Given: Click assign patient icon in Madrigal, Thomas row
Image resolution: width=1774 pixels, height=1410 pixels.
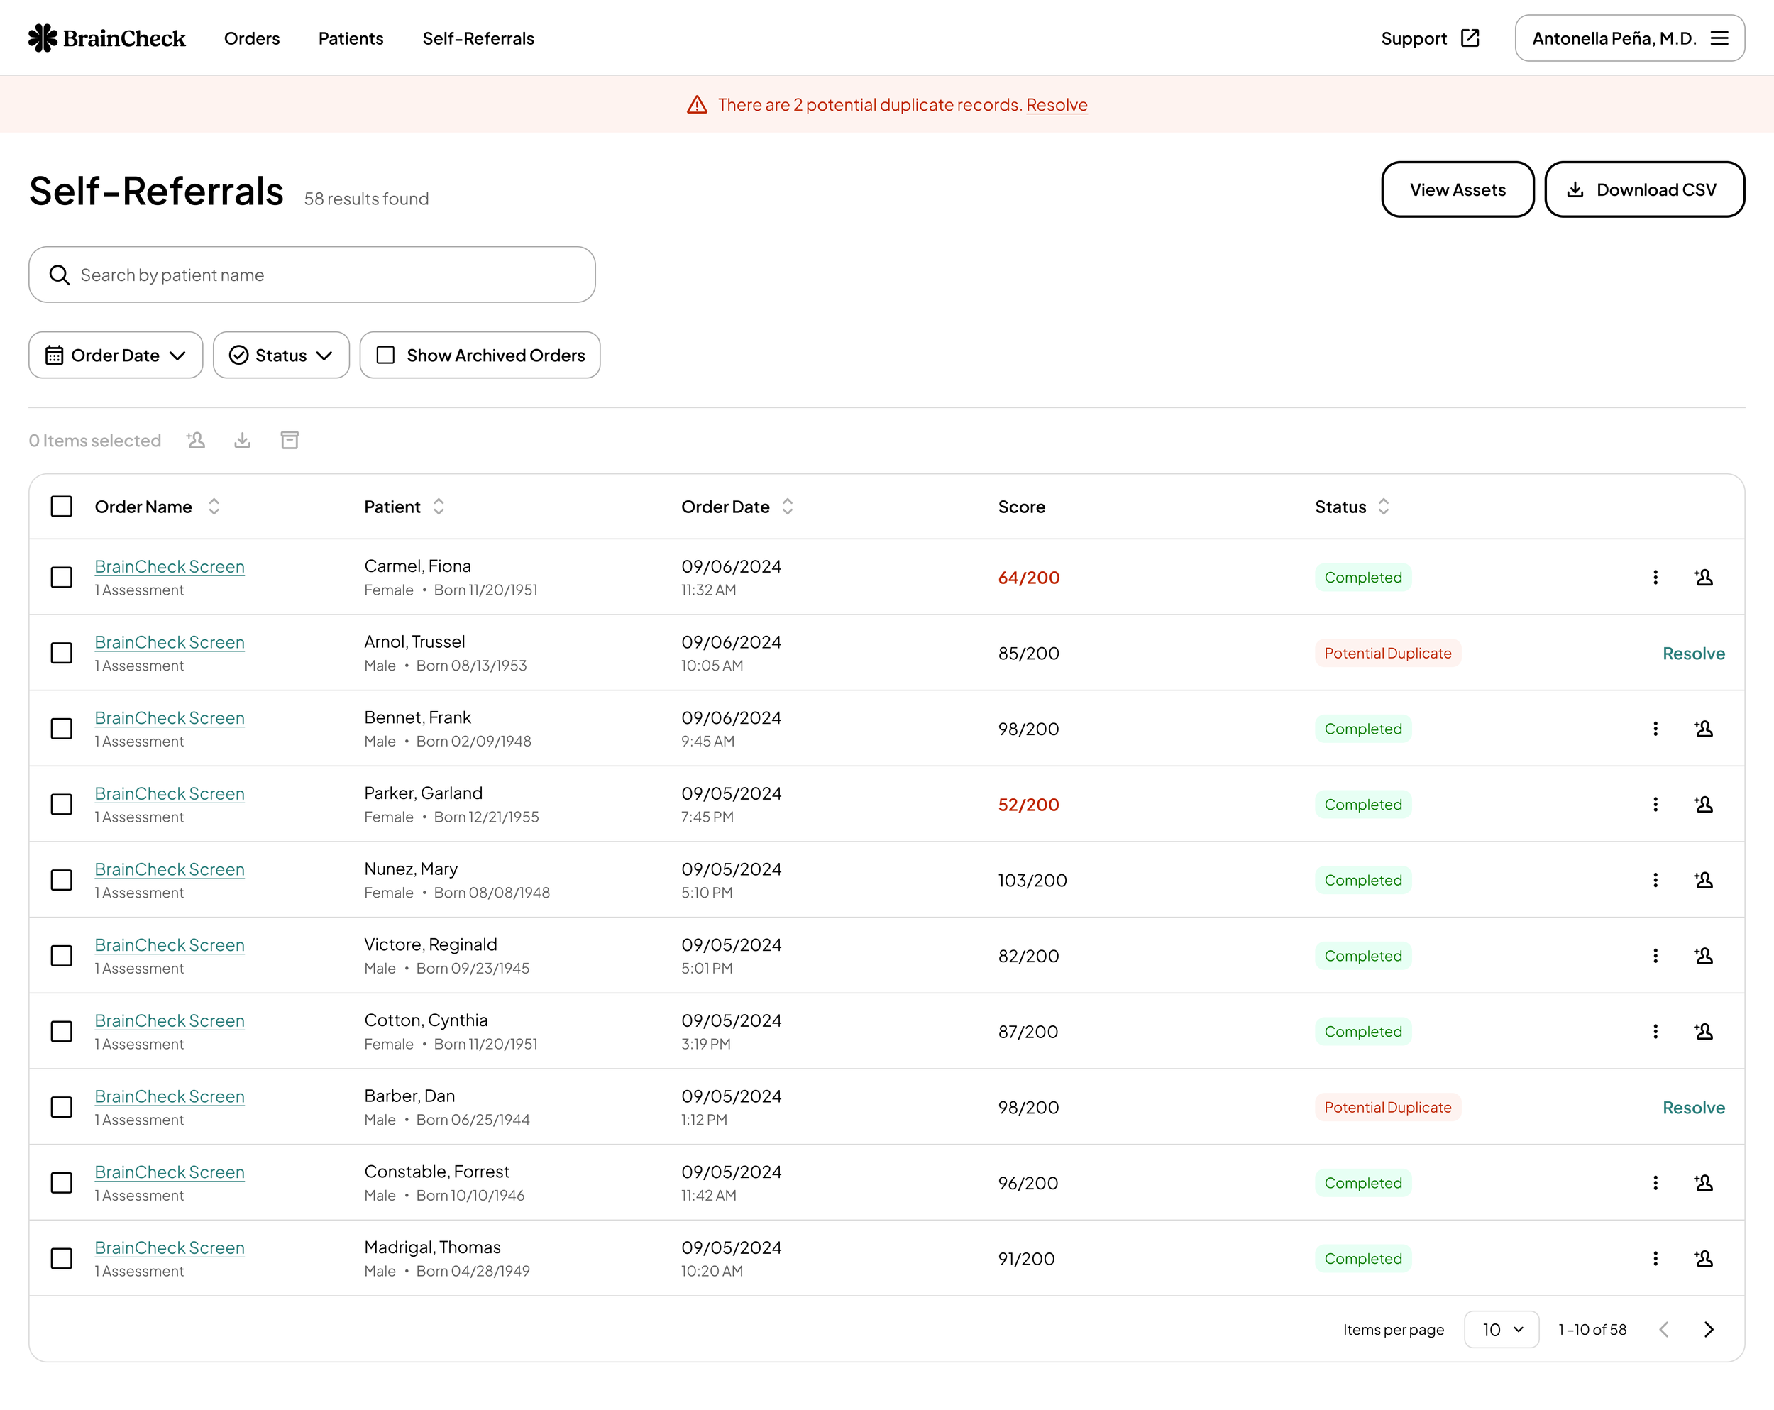Looking at the screenshot, I should click(1703, 1259).
